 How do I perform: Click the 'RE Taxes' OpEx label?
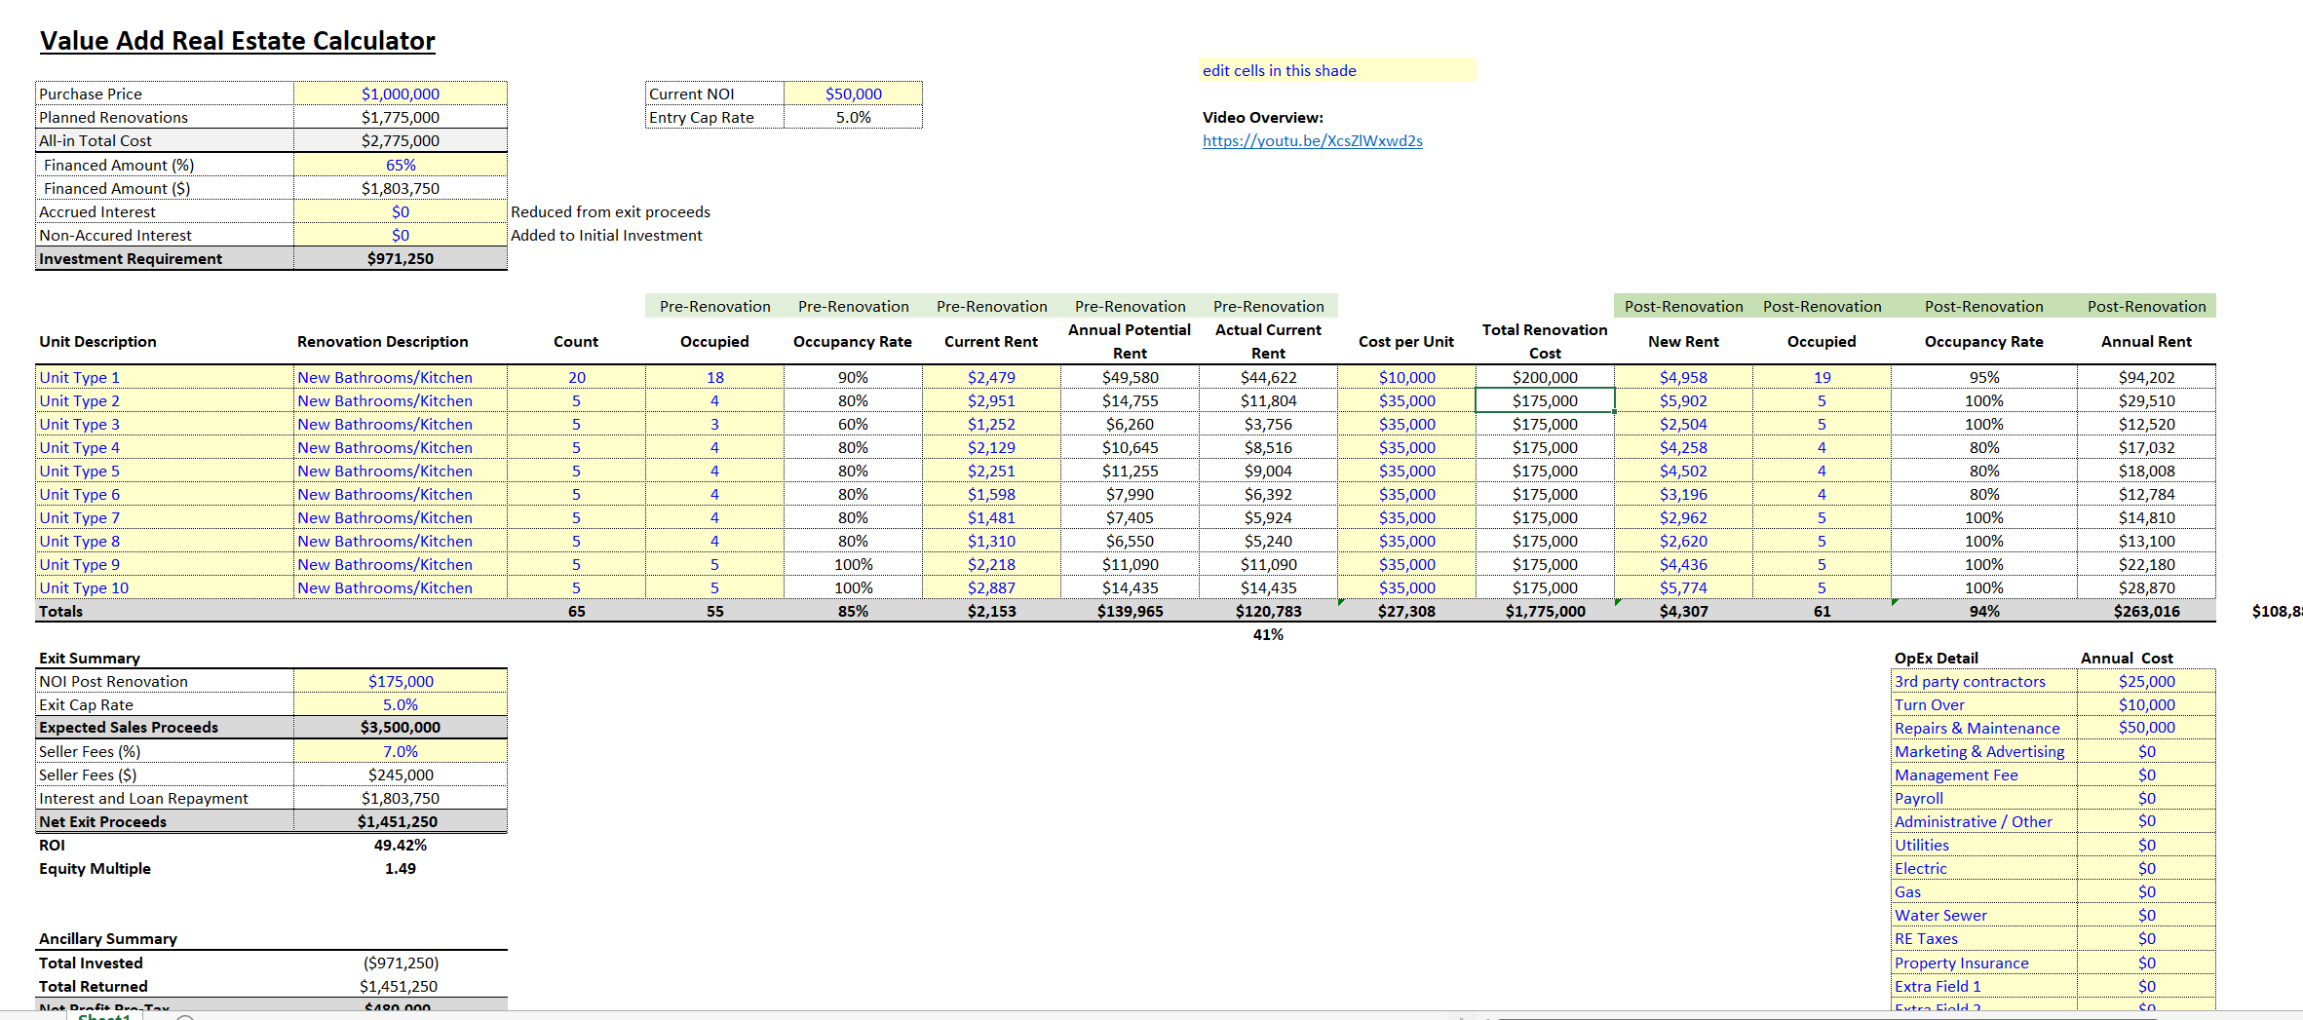tap(1926, 938)
